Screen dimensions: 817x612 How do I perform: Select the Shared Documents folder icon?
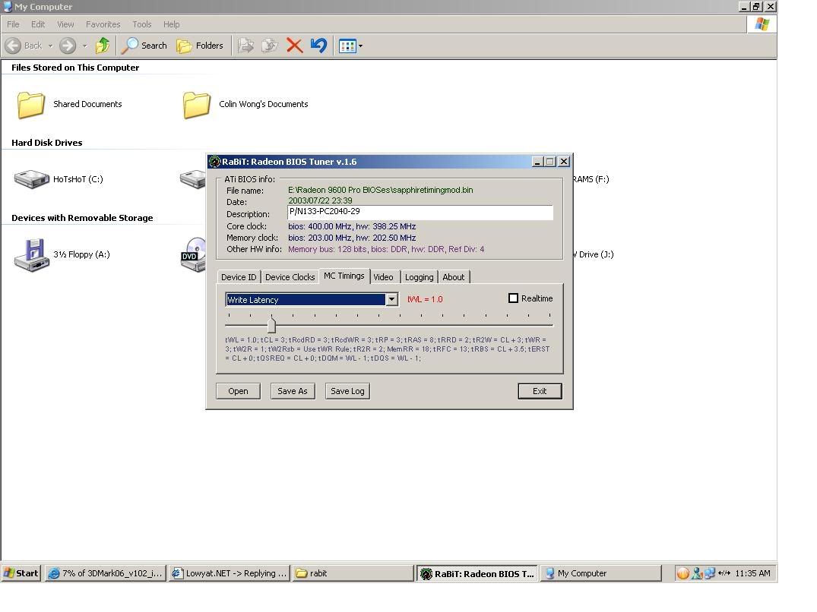30,105
